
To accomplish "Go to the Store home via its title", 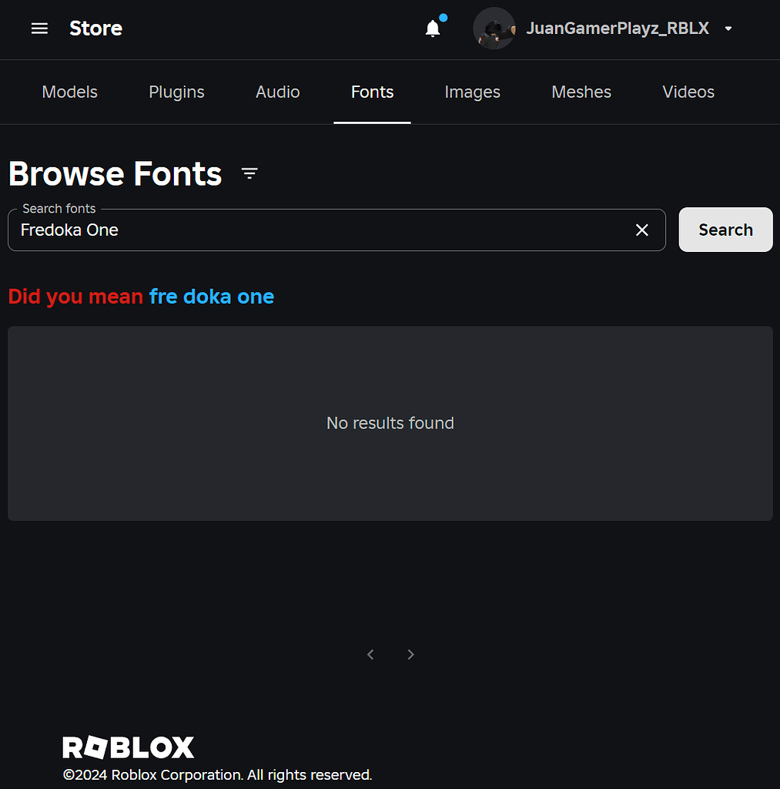I will point(95,29).
